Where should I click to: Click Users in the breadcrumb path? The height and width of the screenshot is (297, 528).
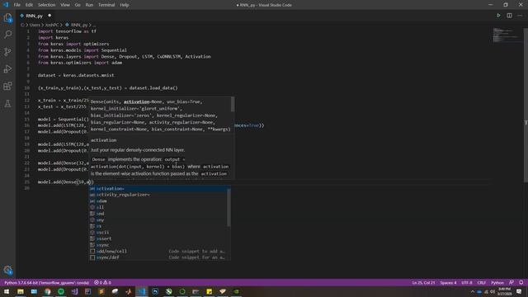(35, 25)
